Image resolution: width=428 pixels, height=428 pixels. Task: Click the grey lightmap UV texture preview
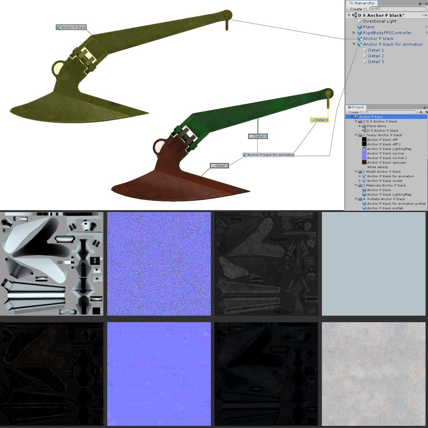(52, 264)
